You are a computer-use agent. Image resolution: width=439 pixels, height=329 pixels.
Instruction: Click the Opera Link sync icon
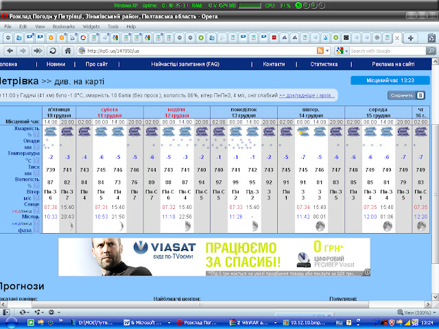23,313
